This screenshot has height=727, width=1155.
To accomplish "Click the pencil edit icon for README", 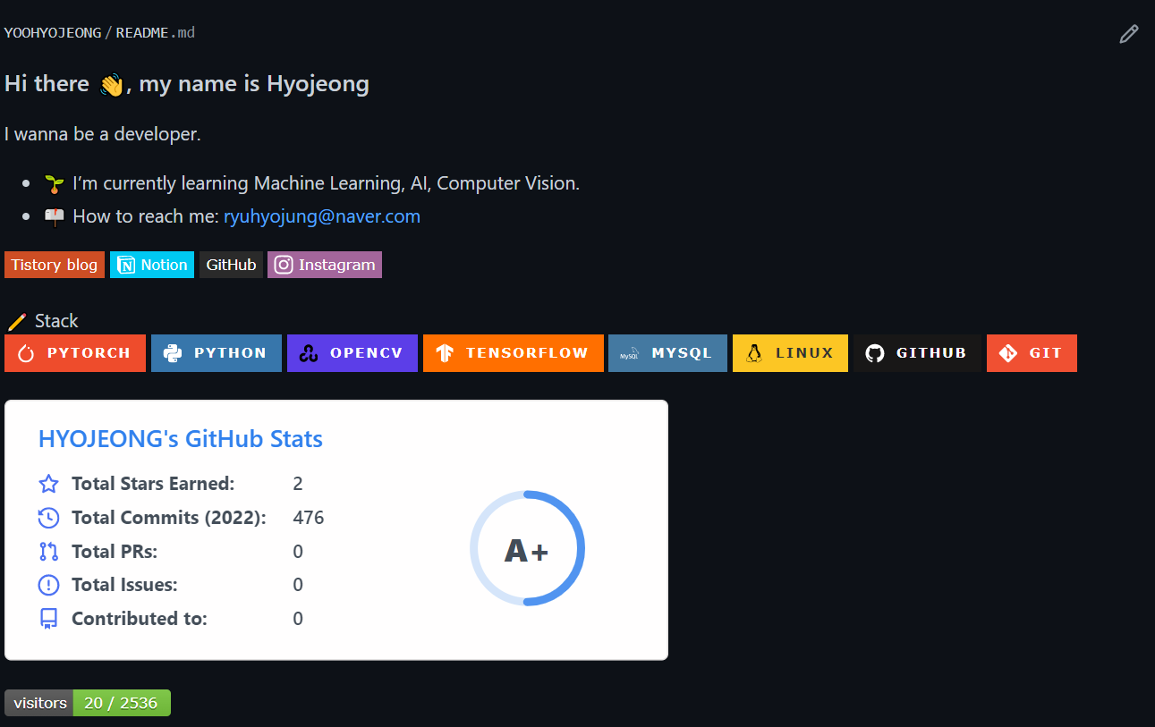I will [1129, 34].
